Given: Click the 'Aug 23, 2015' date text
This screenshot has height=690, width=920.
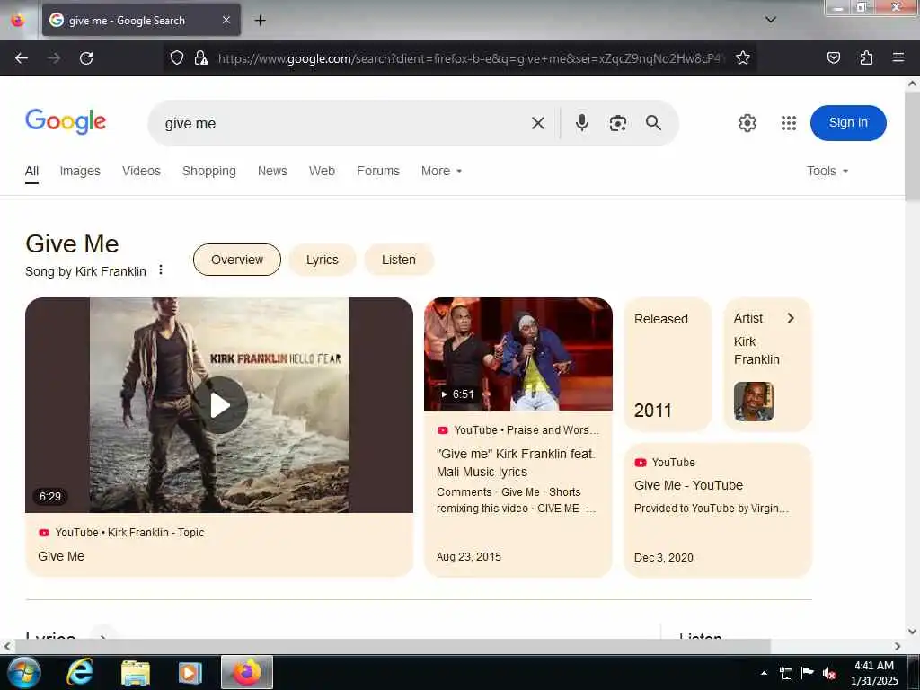Looking at the screenshot, I should point(469,556).
